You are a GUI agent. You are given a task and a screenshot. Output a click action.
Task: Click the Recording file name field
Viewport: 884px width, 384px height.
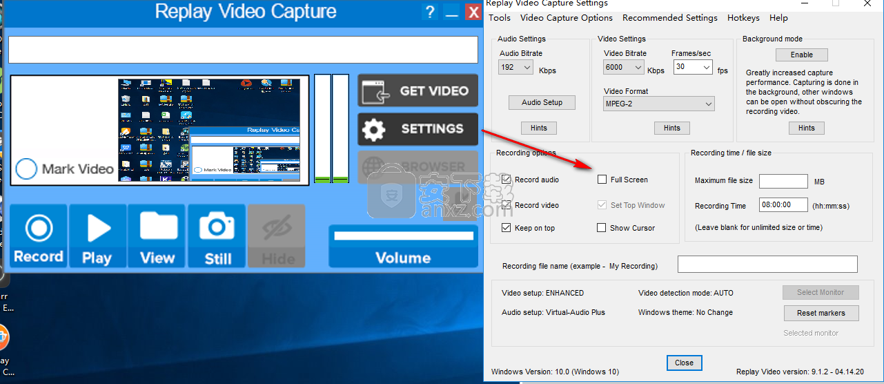(x=767, y=265)
